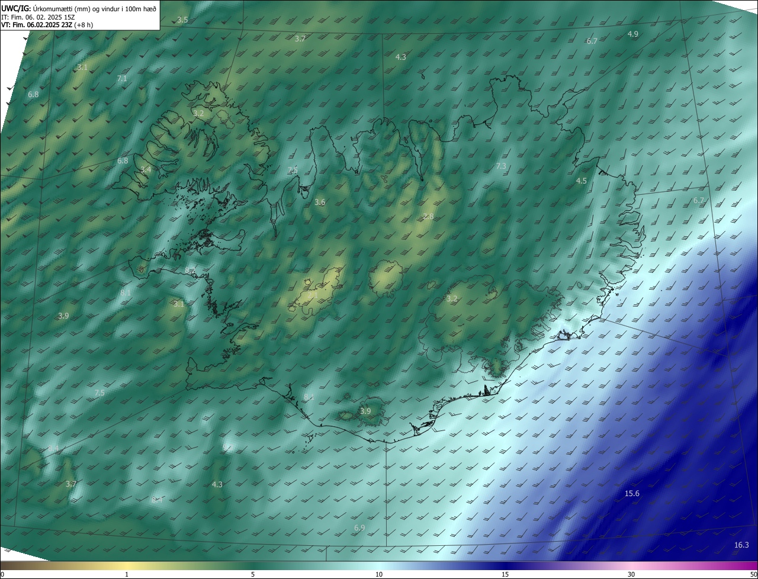Click the 'IT: Fim. 06. 02. 2025 15Z' line
Image resolution: width=758 pixels, height=579 pixels.
[x=38, y=17]
